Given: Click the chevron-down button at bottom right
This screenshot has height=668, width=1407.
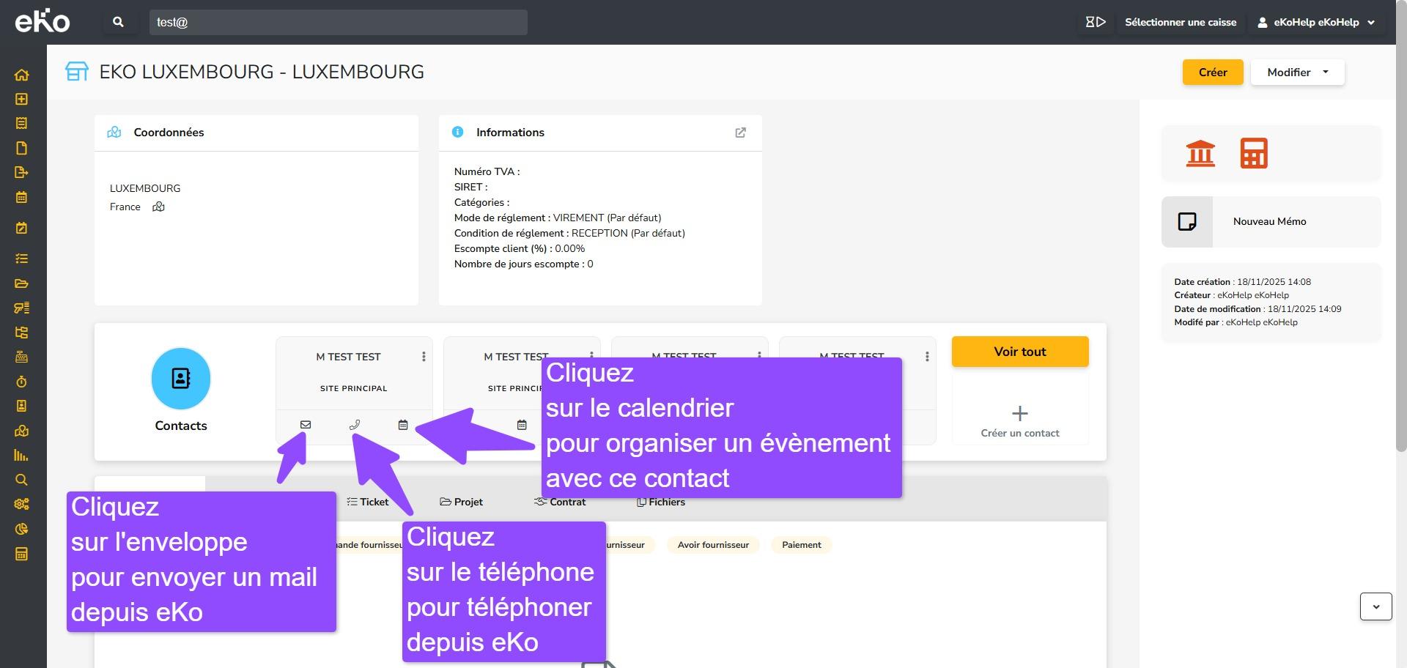Looking at the screenshot, I should (1375, 606).
